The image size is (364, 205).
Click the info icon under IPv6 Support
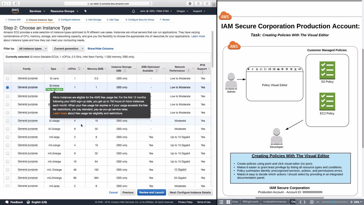(202, 73)
